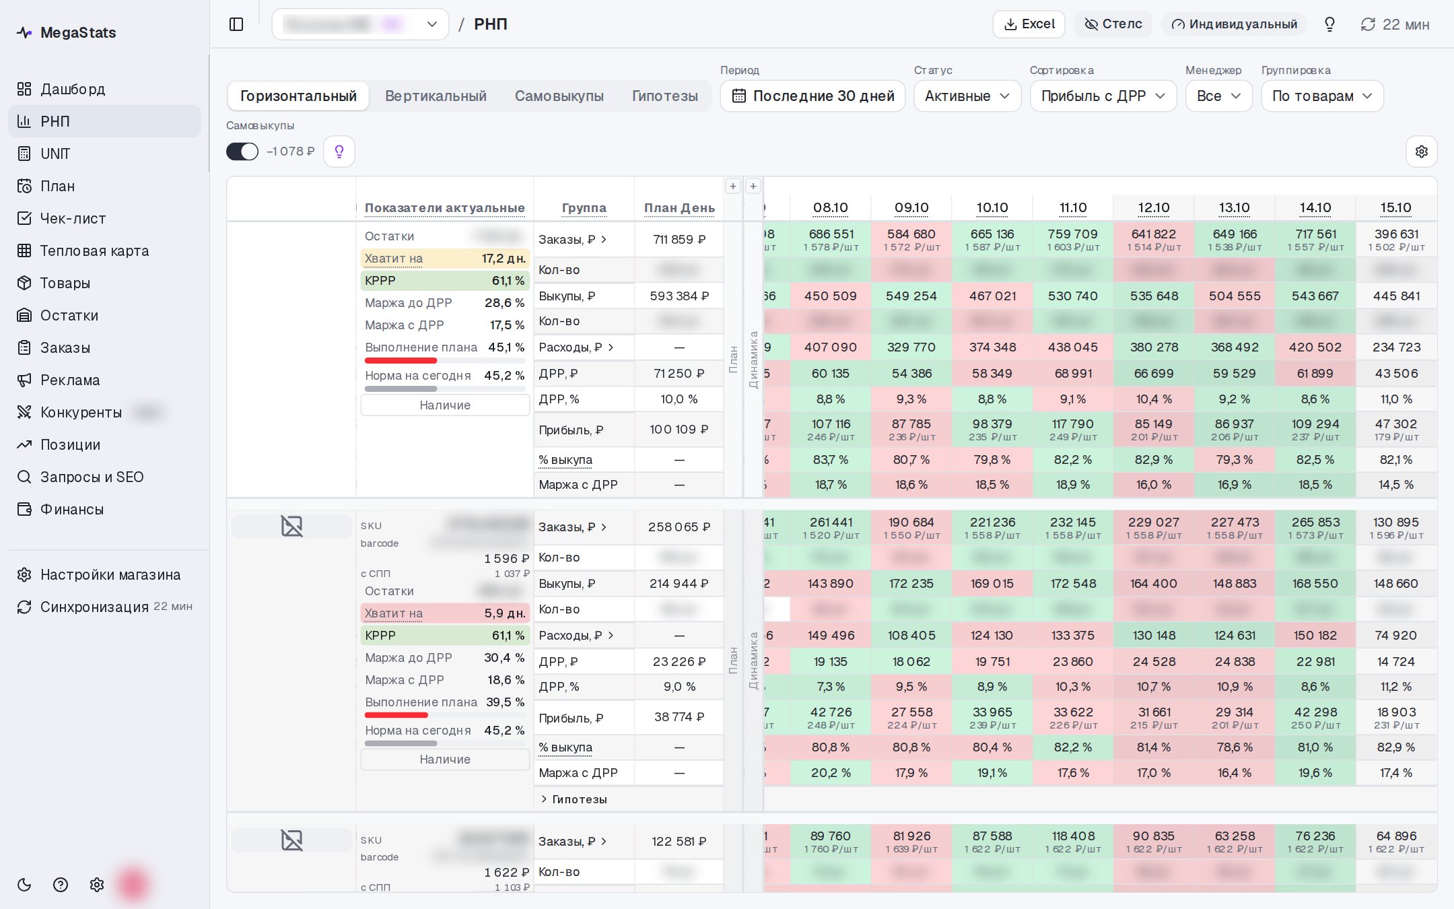Open Финансы section

tap(104, 509)
